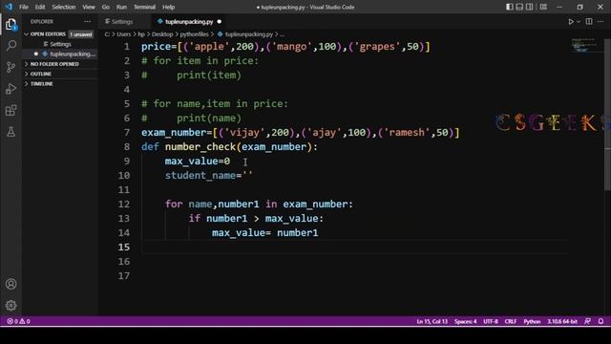Open the Edit menu
The image size is (611, 344).
[x=40, y=7]
